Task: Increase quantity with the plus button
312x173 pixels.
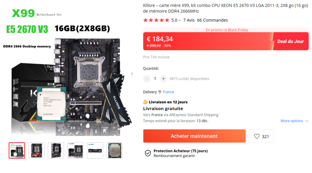Action: tap(163, 79)
